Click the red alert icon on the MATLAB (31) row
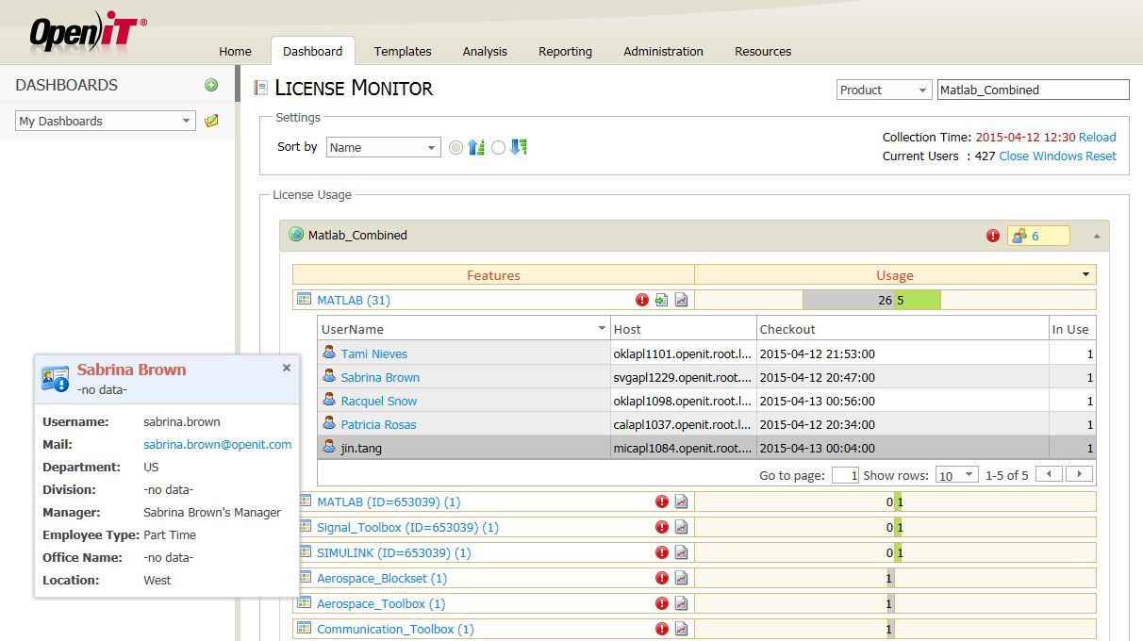This screenshot has width=1143, height=641. (x=642, y=300)
